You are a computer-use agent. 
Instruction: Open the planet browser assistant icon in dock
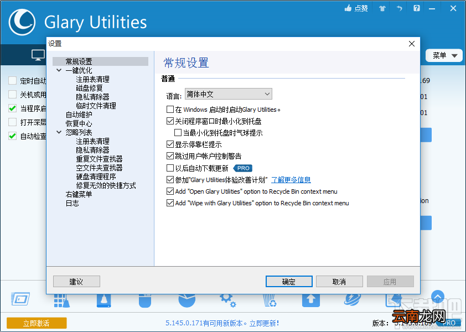coord(353,300)
